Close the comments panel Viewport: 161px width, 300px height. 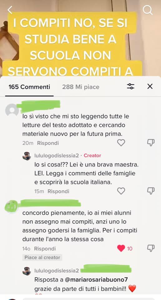pyautogui.click(x=150, y=87)
